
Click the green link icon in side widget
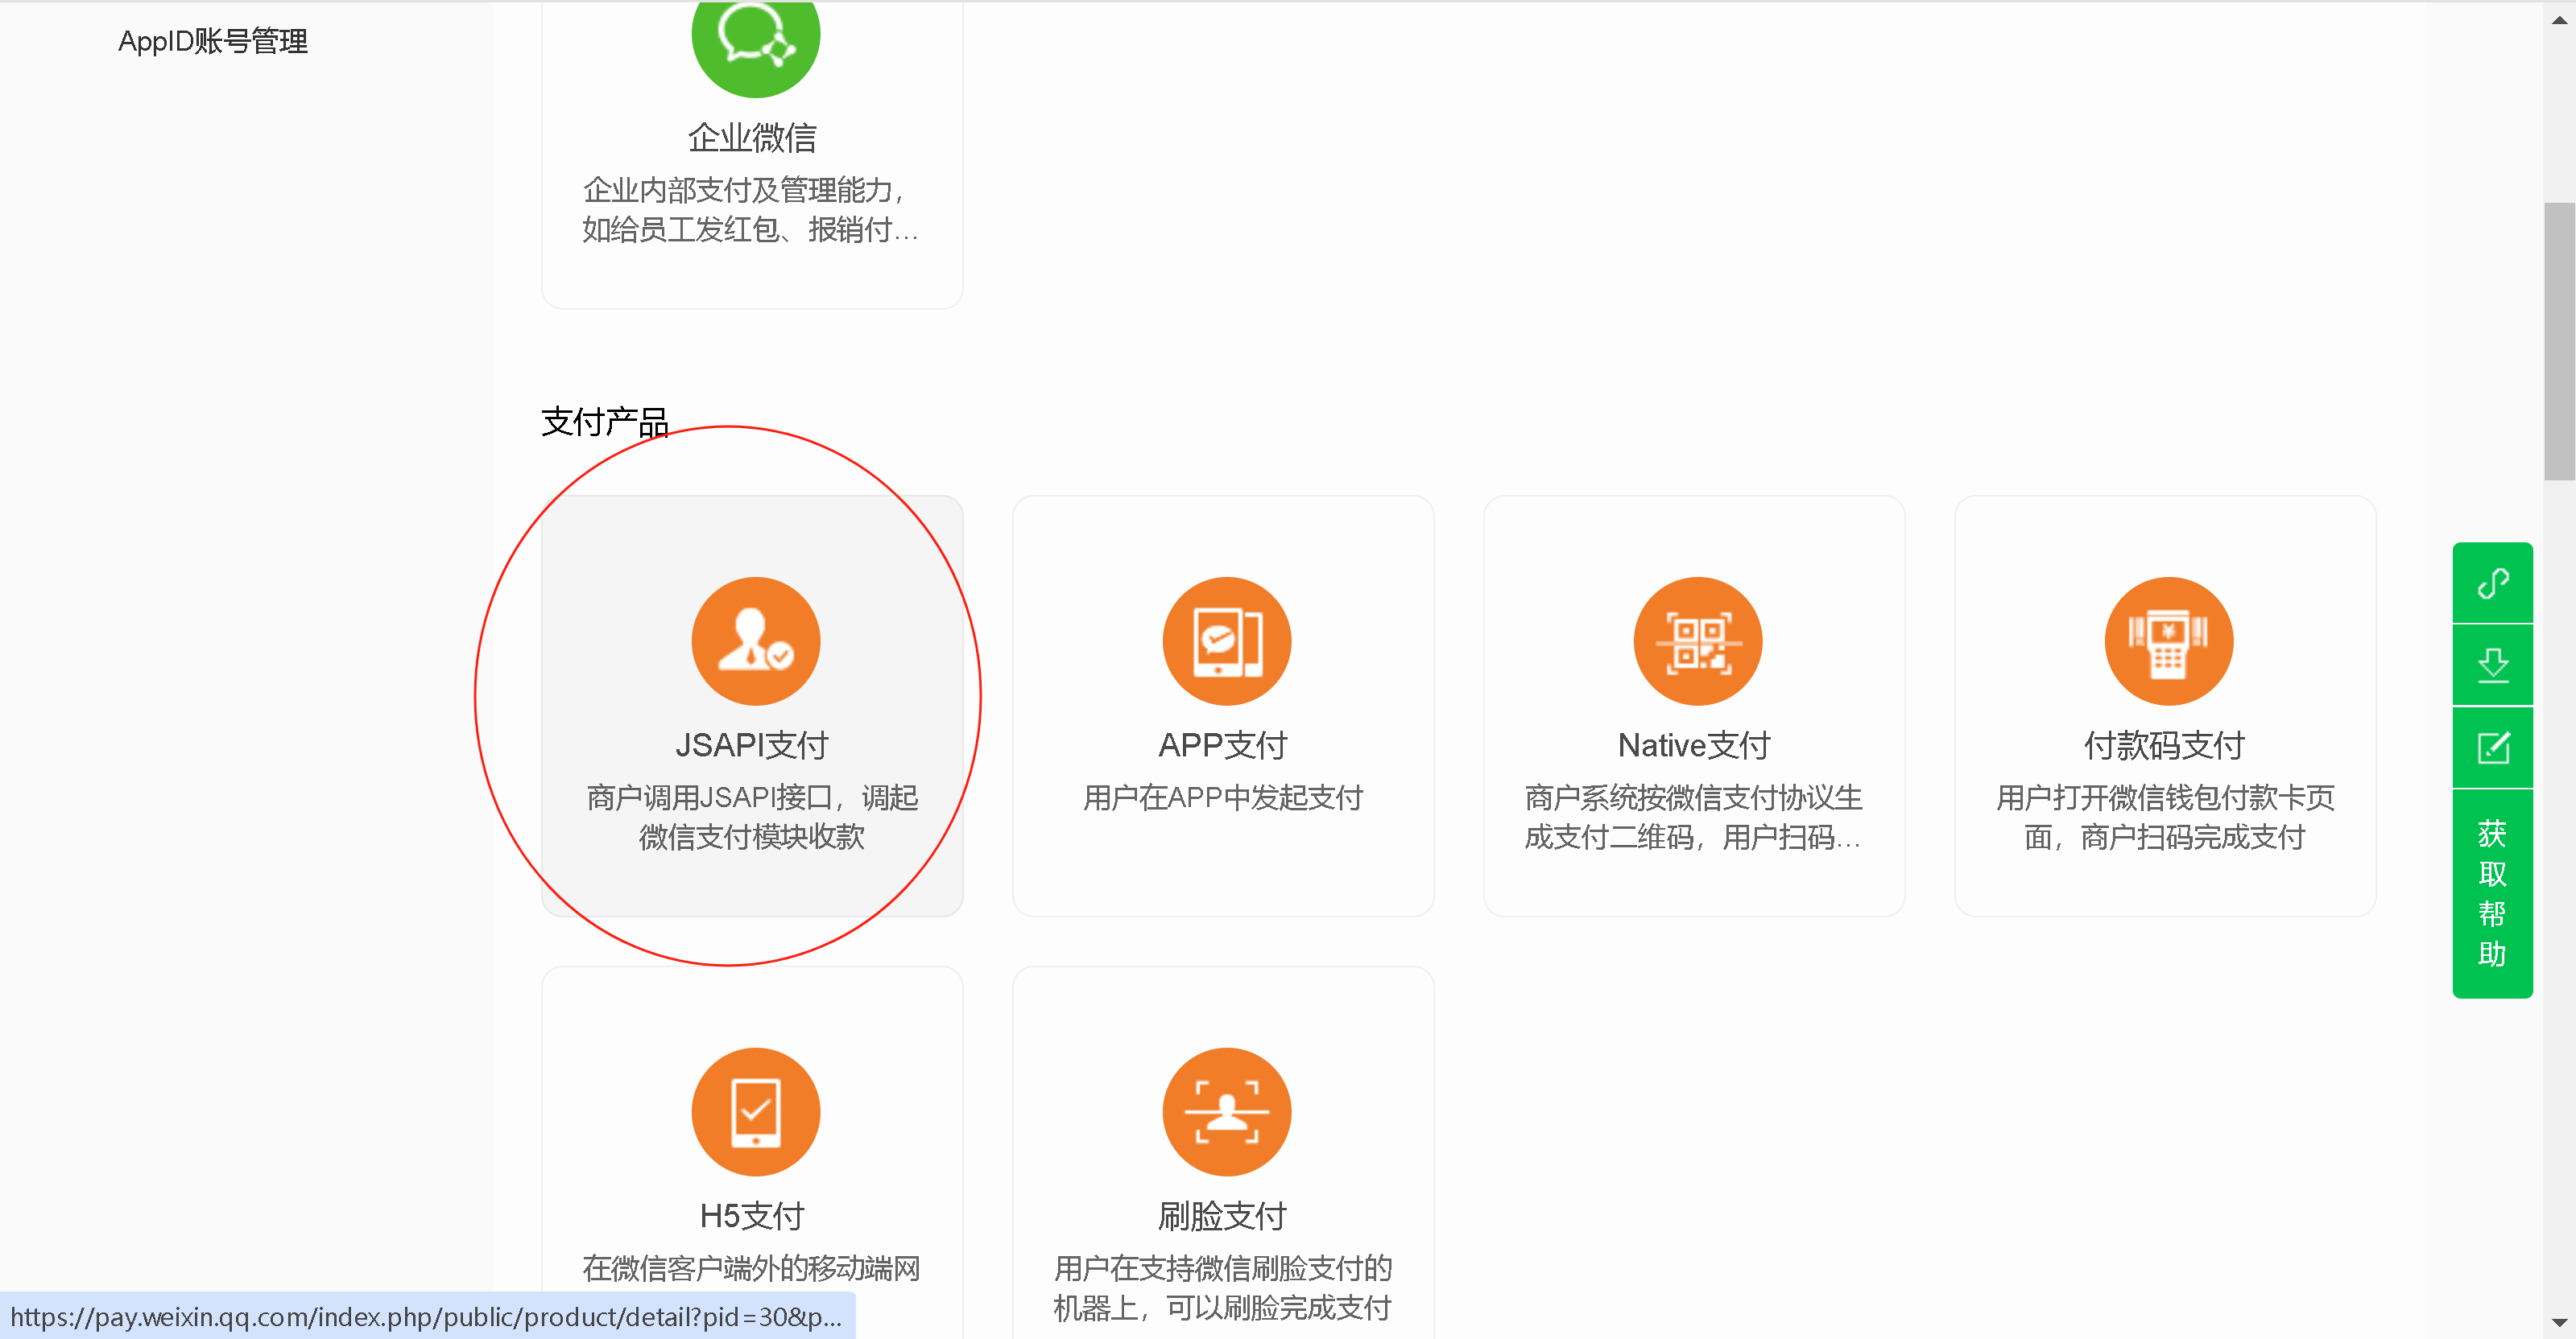[2492, 583]
